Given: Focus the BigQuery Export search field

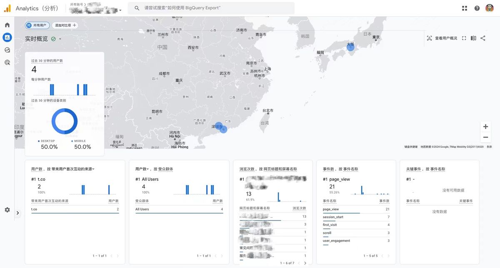Looking at the screenshot, I should (x=211, y=8).
